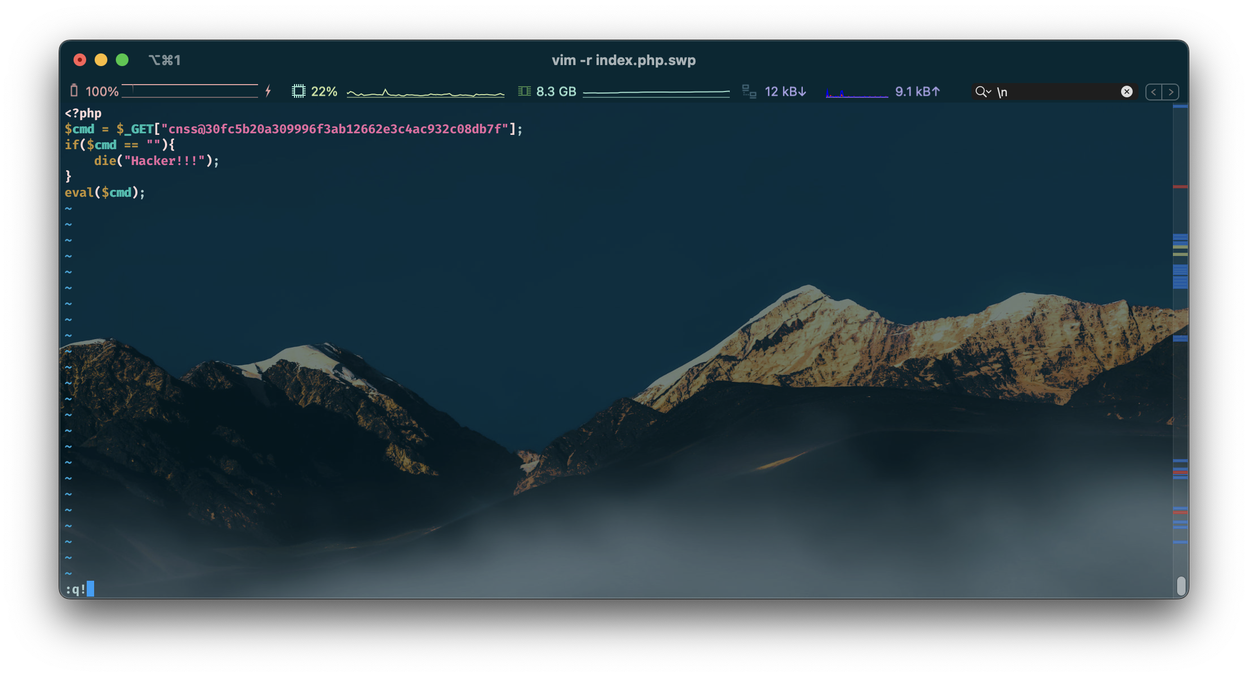Go to next search result
This screenshot has height=677, width=1248.
tap(1171, 92)
